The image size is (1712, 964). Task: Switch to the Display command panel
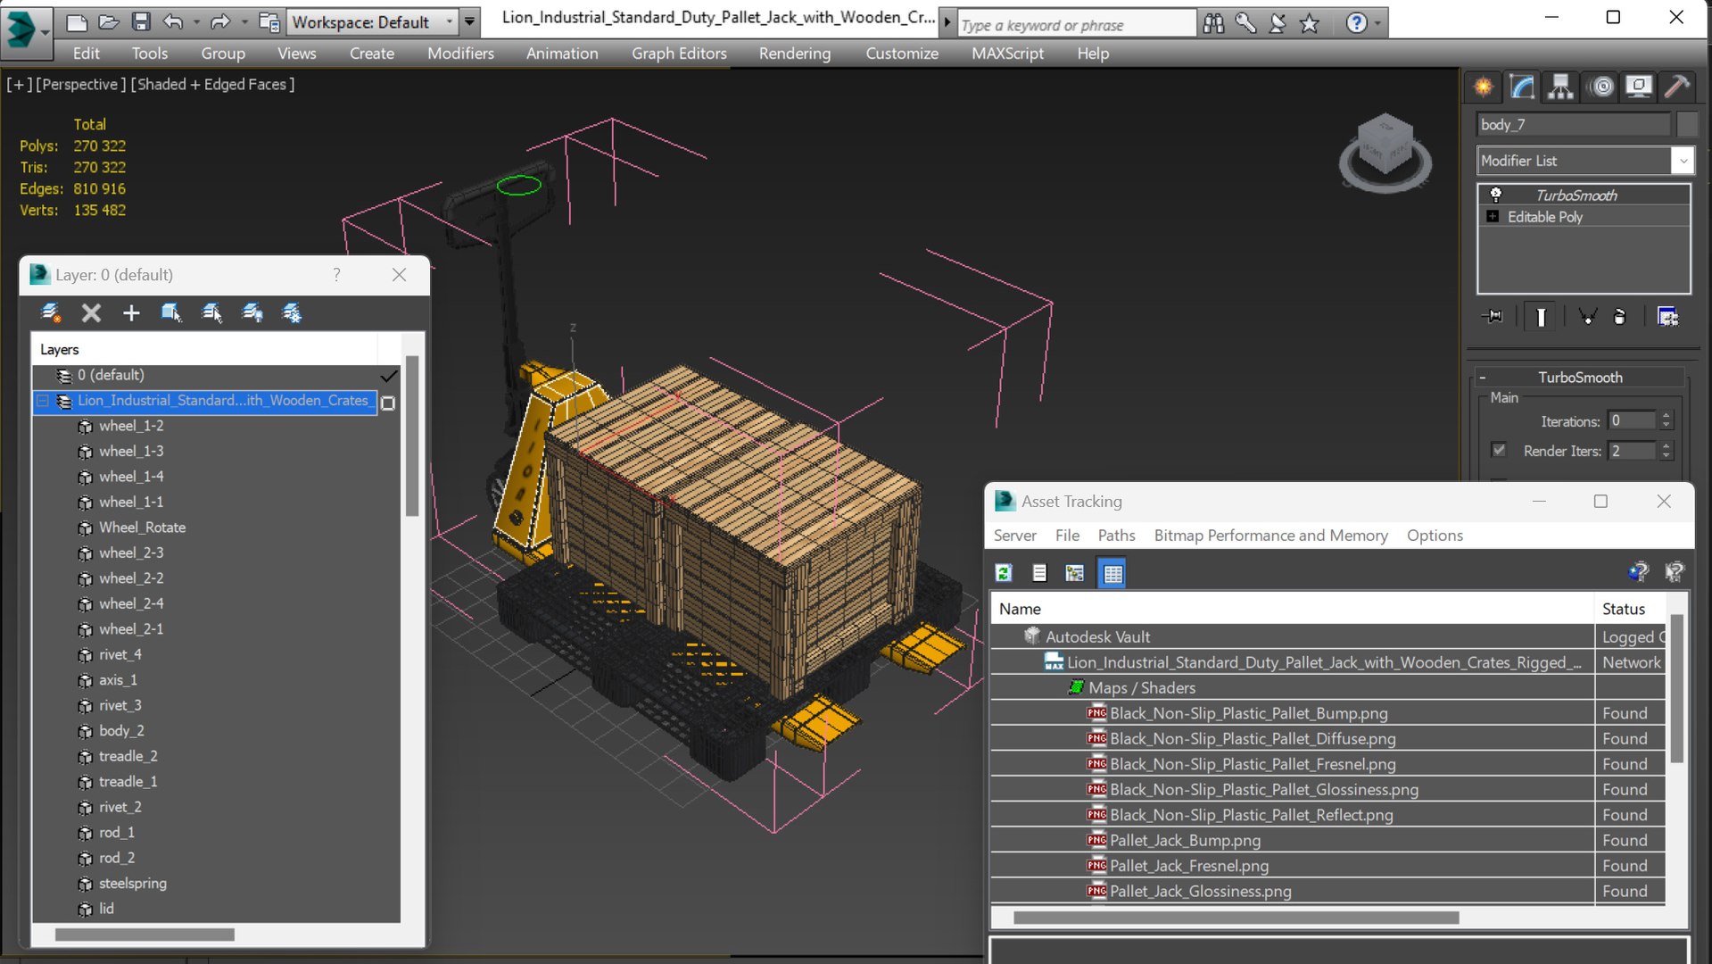click(1639, 87)
